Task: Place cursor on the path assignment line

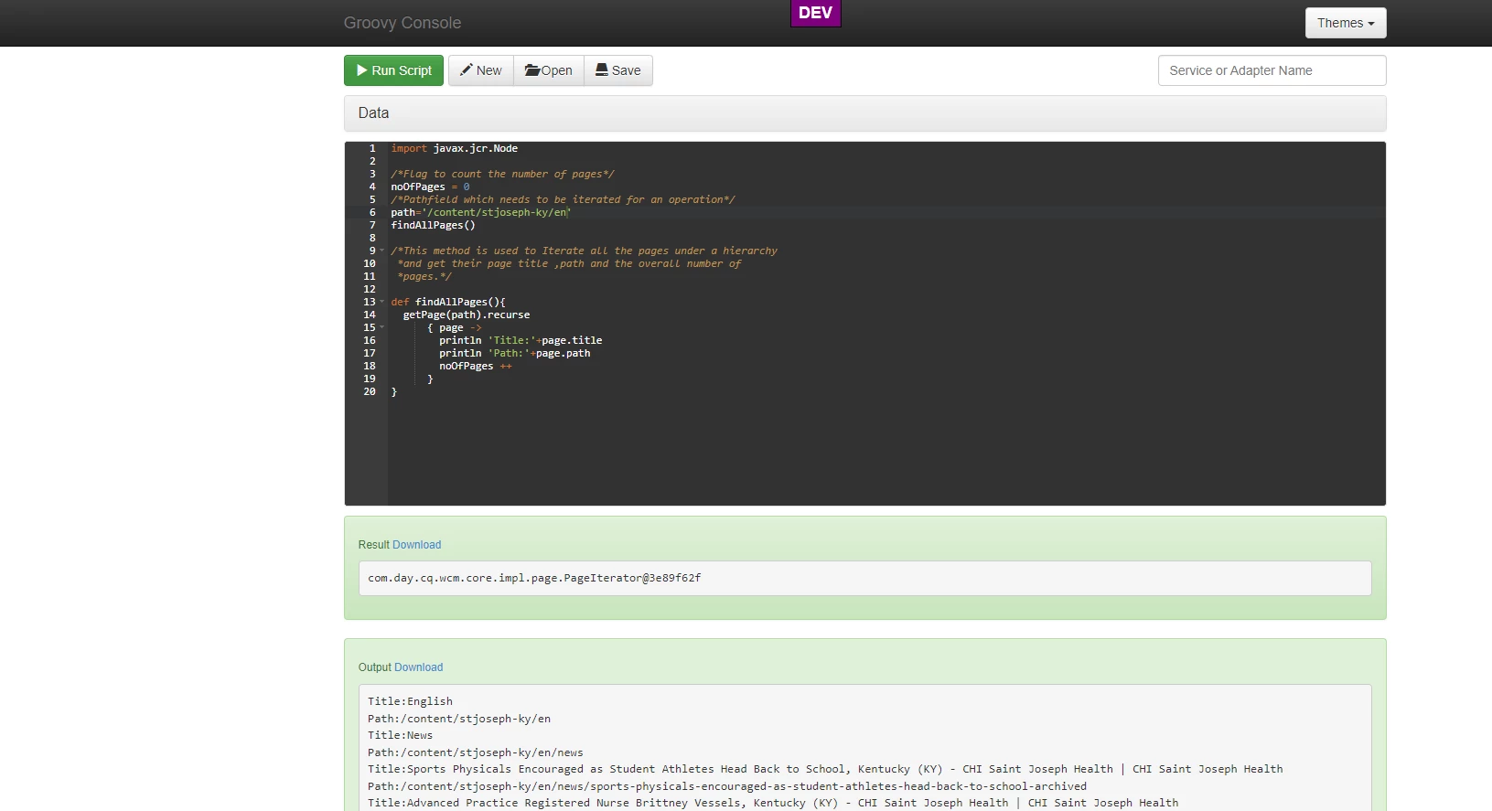Action: click(480, 212)
